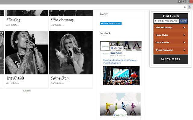Select Paul McCartney in Find Tickets list

171,28
